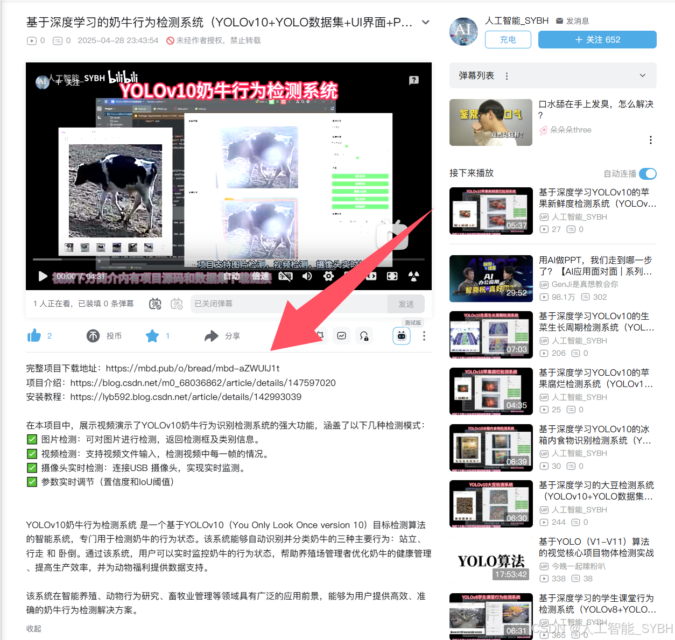The image size is (675, 640).
Task: Click the 接下来播放 heading
Action: click(472, 173)
